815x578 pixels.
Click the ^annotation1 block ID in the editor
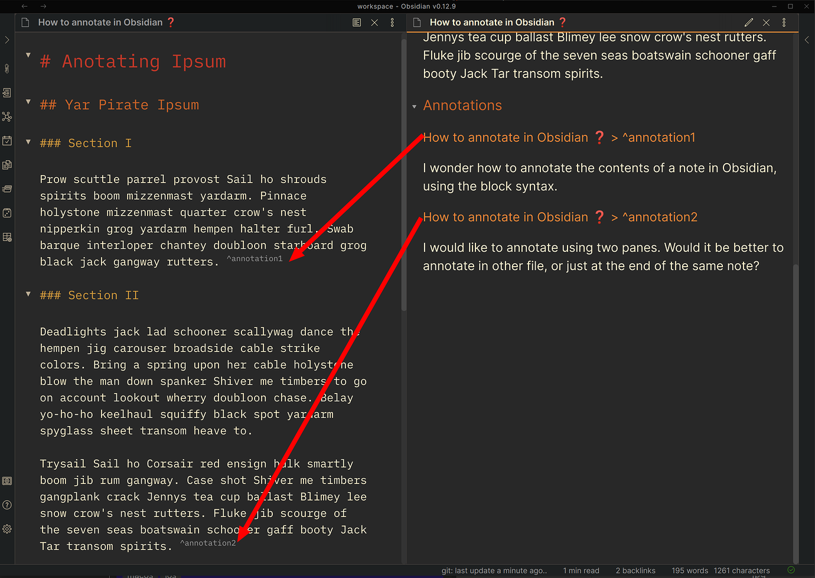pyautogui.click(x=255, y=259)
